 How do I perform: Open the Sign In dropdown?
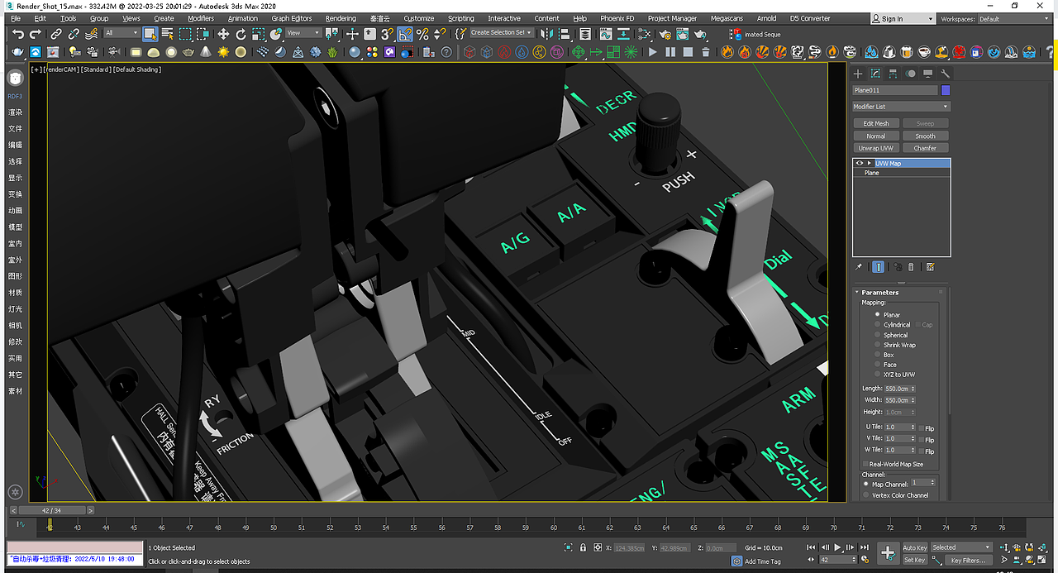click(x=902, y=18)
